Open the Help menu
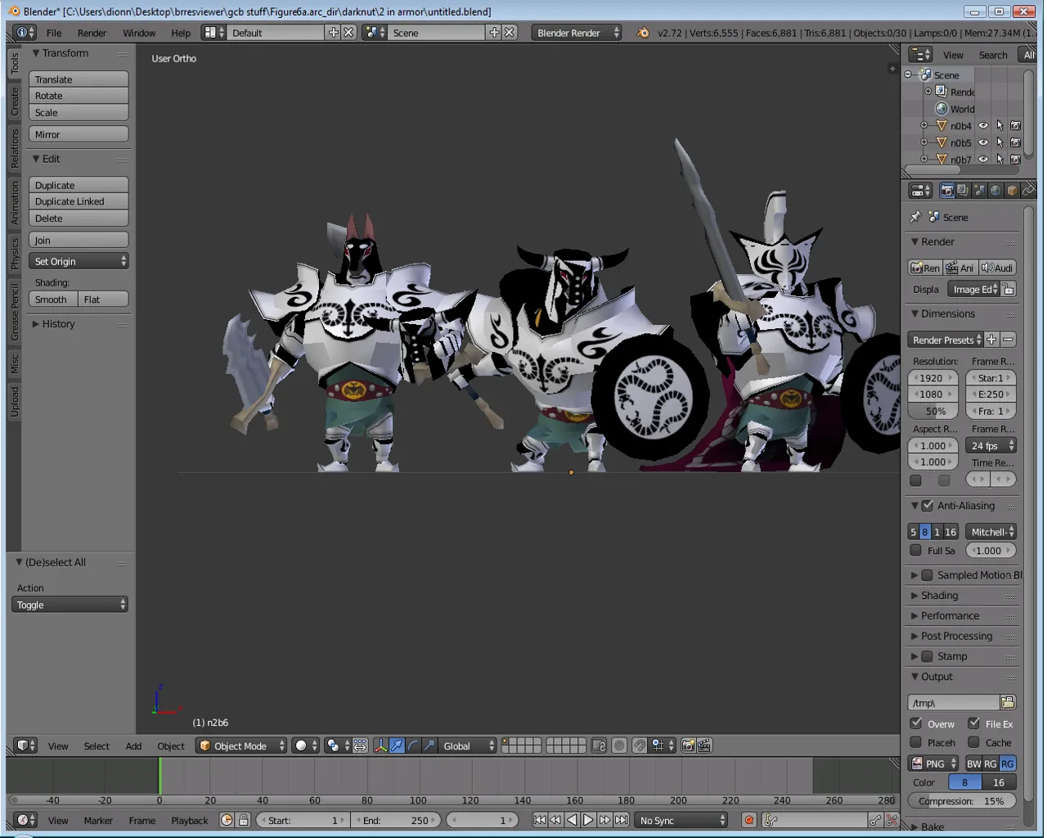Image resolution: width=1047 pixels, height=838 pixels. (x=181, y=33)
